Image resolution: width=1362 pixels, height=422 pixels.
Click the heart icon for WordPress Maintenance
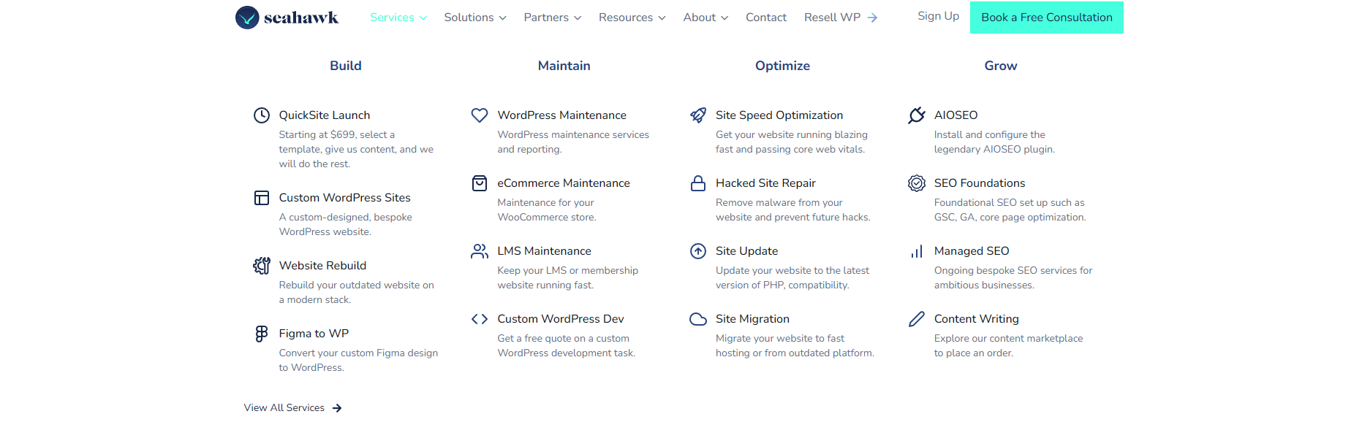(480, 115)
